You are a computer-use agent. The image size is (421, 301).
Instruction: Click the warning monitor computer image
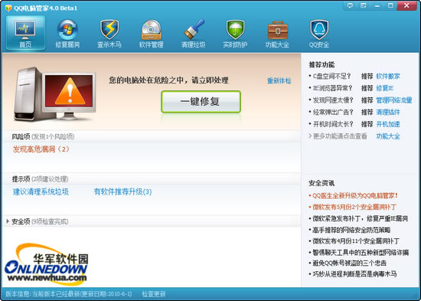coord(55,93)
